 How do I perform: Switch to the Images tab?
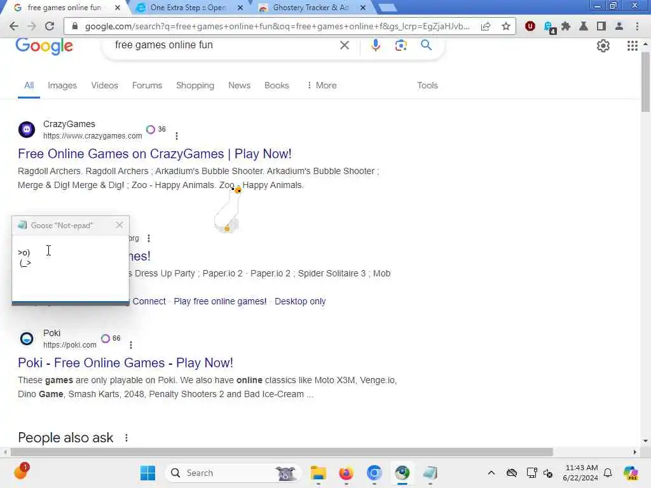62,86
